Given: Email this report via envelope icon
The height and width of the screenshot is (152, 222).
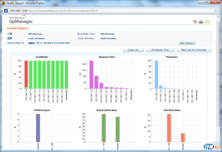Looking at the screenshot, I should click(208, 22).
